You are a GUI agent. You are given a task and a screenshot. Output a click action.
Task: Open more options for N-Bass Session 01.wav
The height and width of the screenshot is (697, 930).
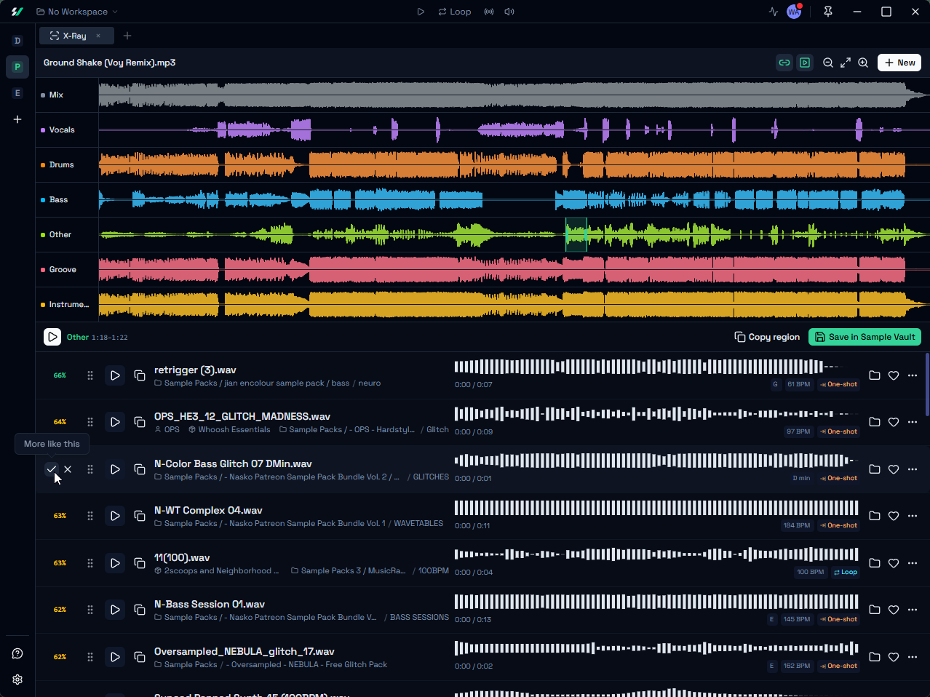click(x=913, y=610)
